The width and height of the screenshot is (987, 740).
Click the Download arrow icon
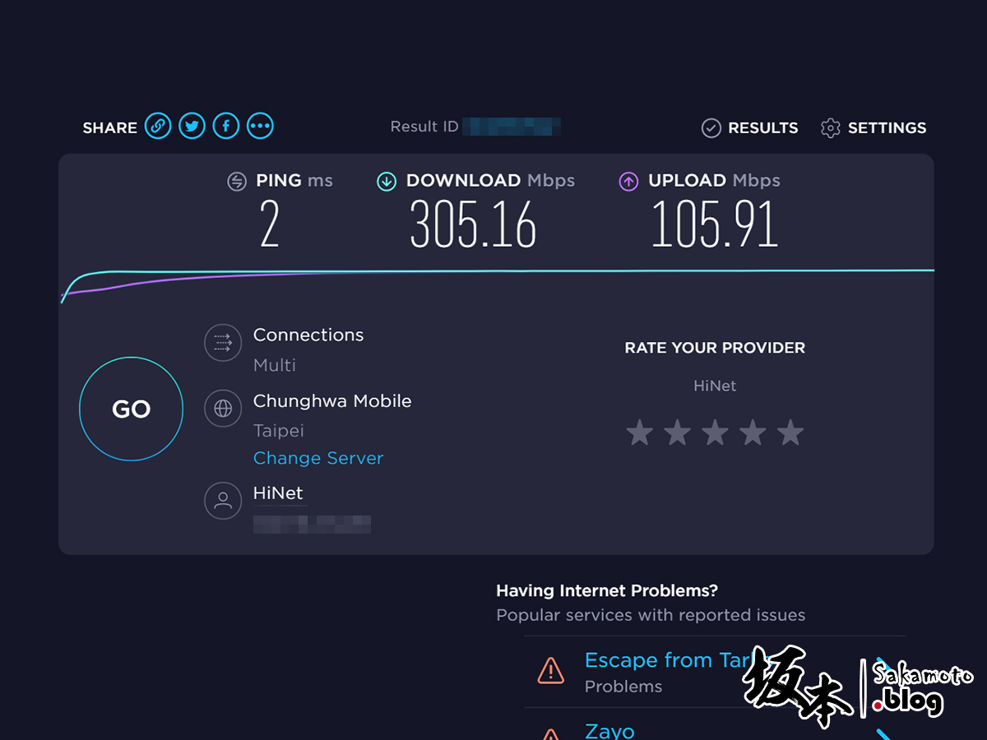coord(387,182)
